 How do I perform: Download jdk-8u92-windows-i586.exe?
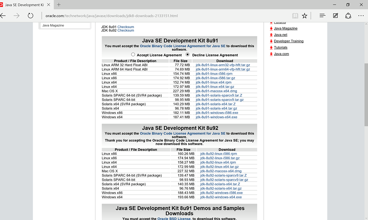pos(221,193)
